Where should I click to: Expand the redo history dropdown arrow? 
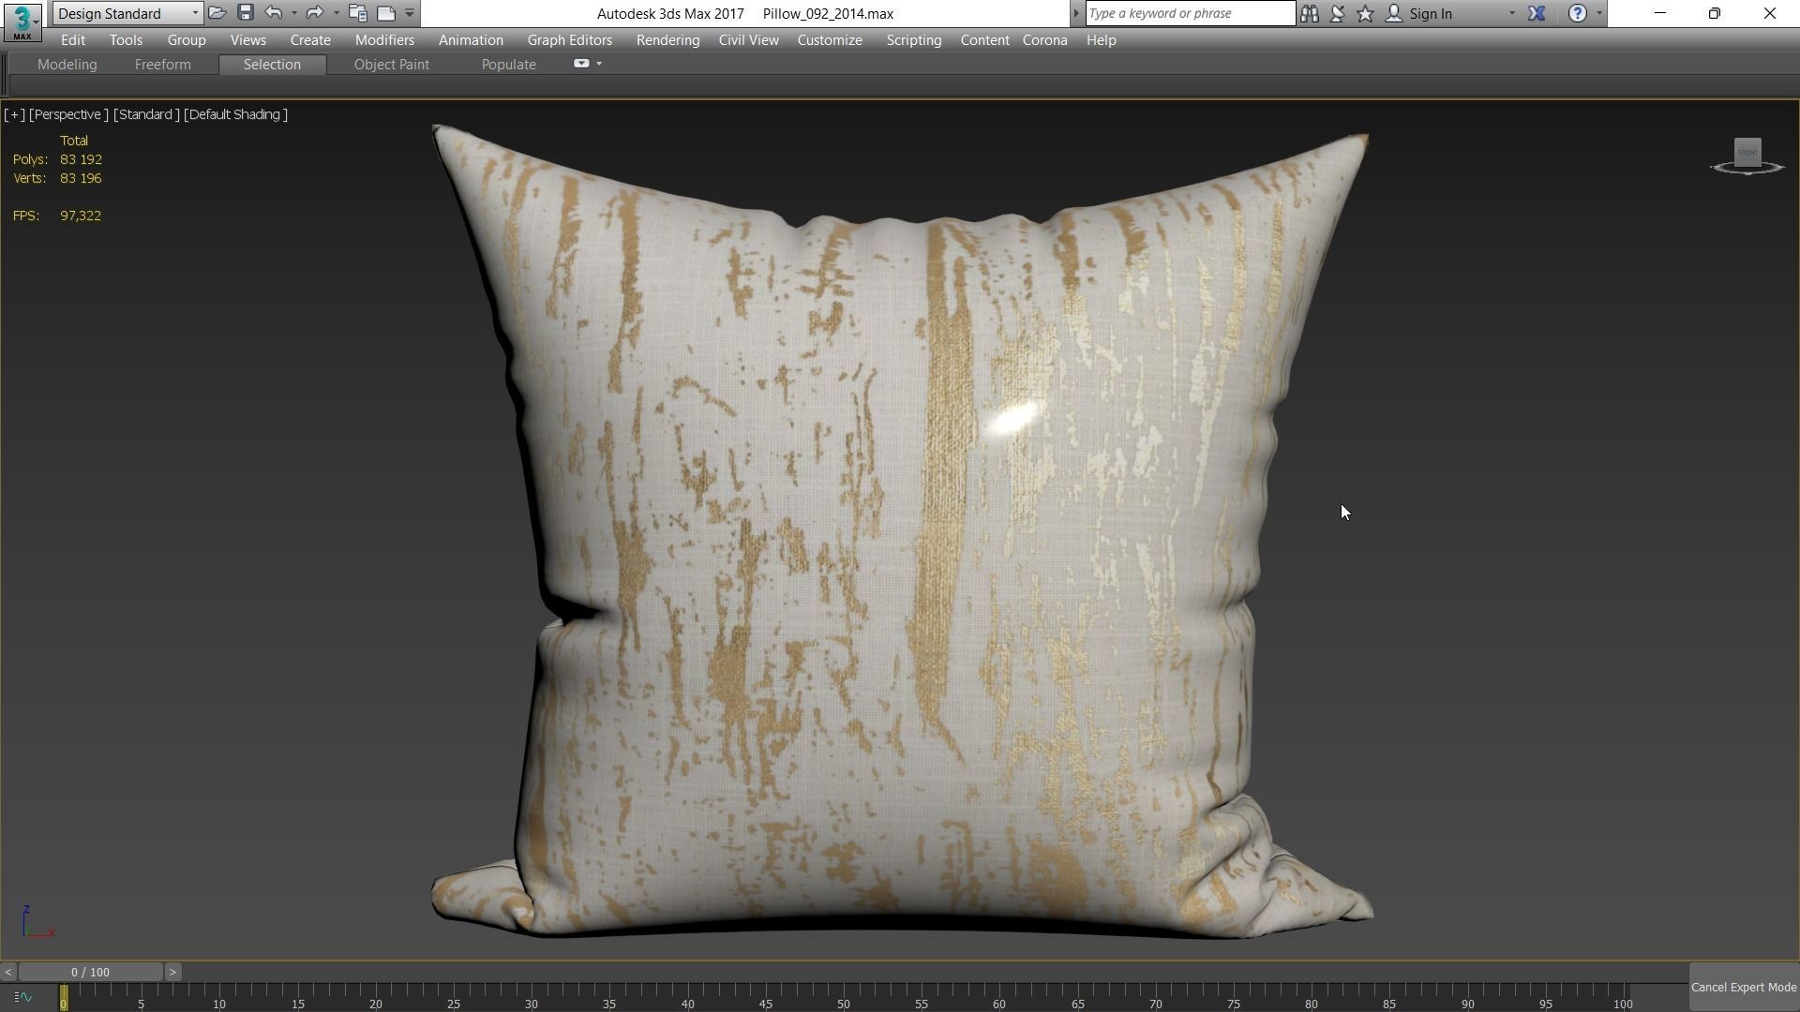337,13
